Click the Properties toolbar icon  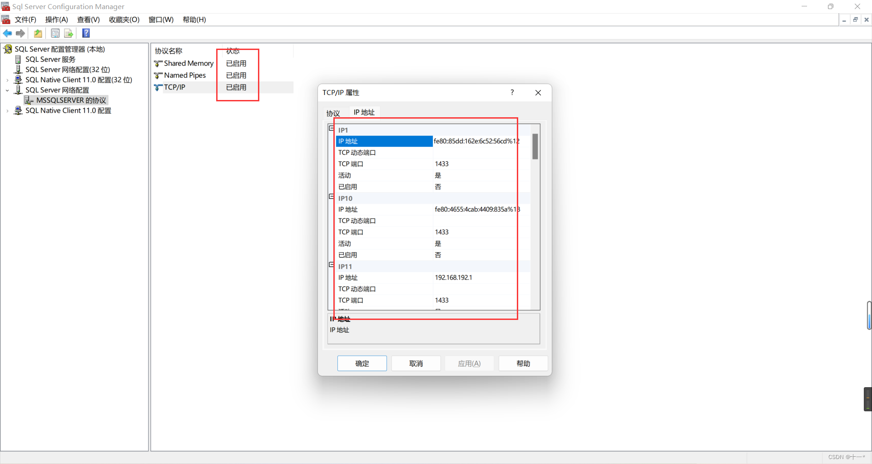[55, 33]
